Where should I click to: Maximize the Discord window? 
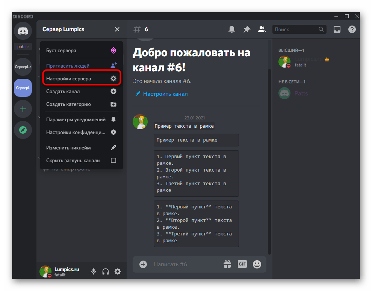(346, 16)
